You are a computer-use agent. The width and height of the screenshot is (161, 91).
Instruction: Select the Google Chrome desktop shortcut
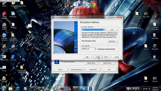[x=4, y=26]
